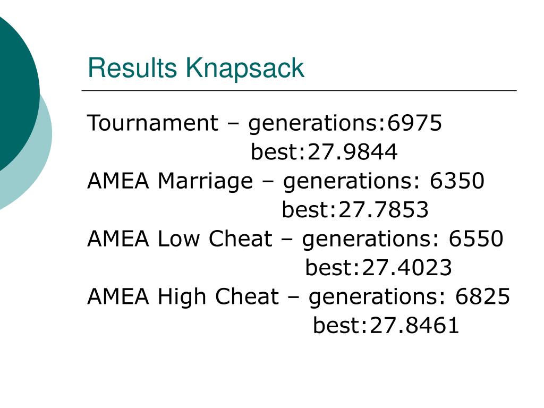Click the best value 27.4023
Viewport: 544px width, 408px height.
tap(407, 268)
